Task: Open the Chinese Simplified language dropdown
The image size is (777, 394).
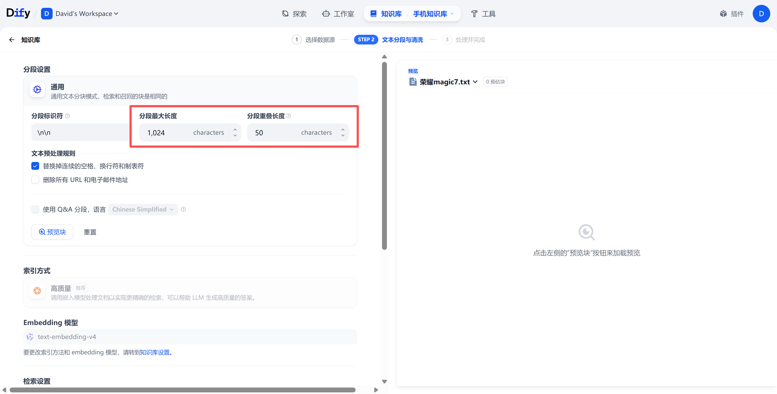Action: [x=143, y=209]
